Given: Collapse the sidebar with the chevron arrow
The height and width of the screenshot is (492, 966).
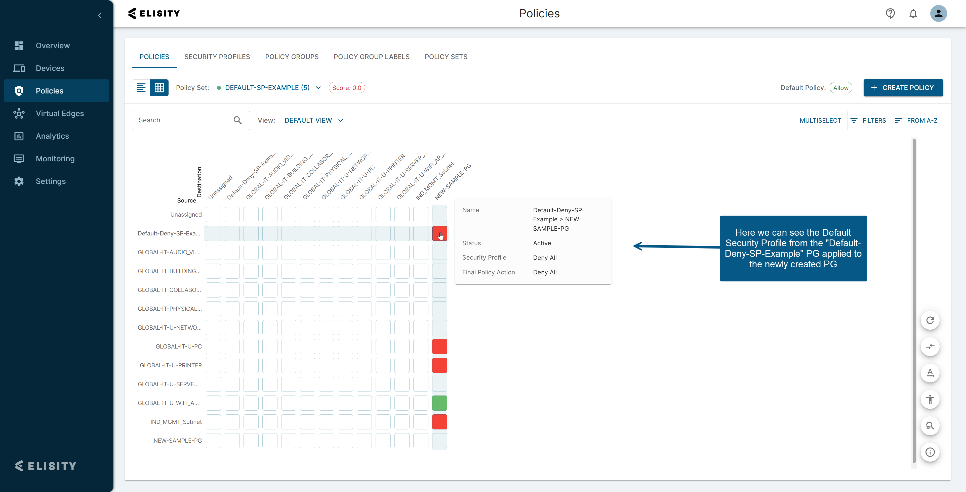Looking at the screenshot, I should pos(100,15).
